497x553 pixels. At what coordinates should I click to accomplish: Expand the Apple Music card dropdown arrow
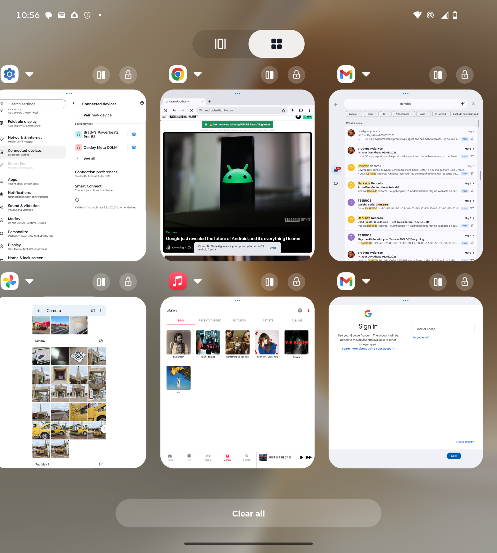(x=198, y=281)
